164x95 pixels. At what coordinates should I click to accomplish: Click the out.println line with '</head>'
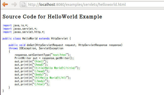[32, 71]
